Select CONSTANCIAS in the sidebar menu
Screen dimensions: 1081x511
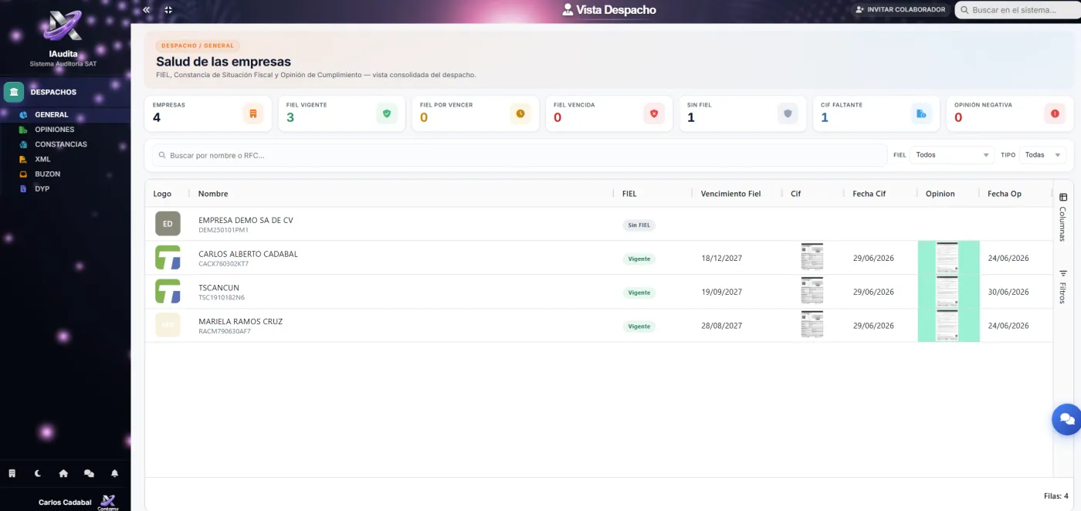[60, 144]
